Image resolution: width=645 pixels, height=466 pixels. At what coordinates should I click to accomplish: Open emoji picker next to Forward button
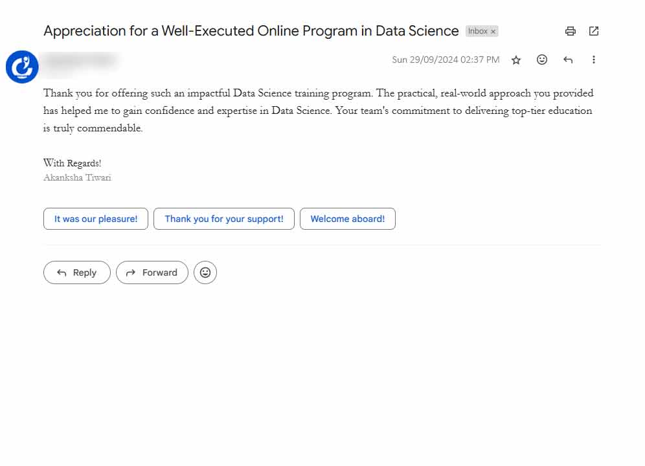(x=205, y=272)
